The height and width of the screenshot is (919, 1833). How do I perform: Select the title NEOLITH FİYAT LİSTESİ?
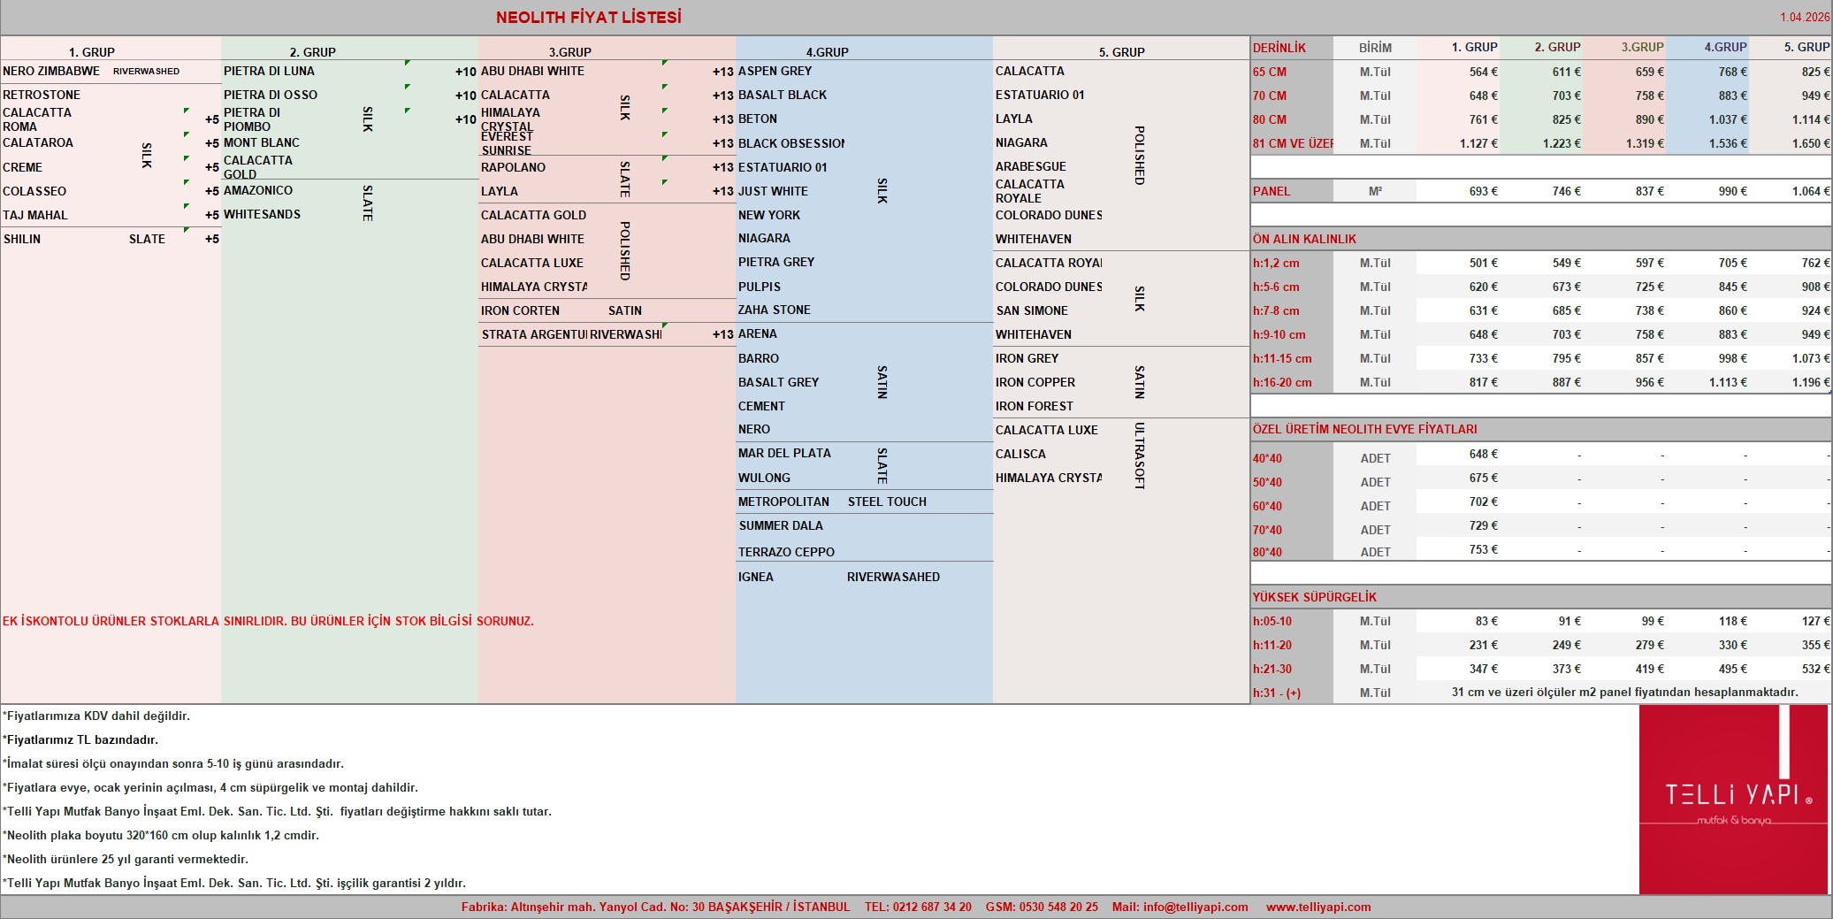[x=589, y=17]
